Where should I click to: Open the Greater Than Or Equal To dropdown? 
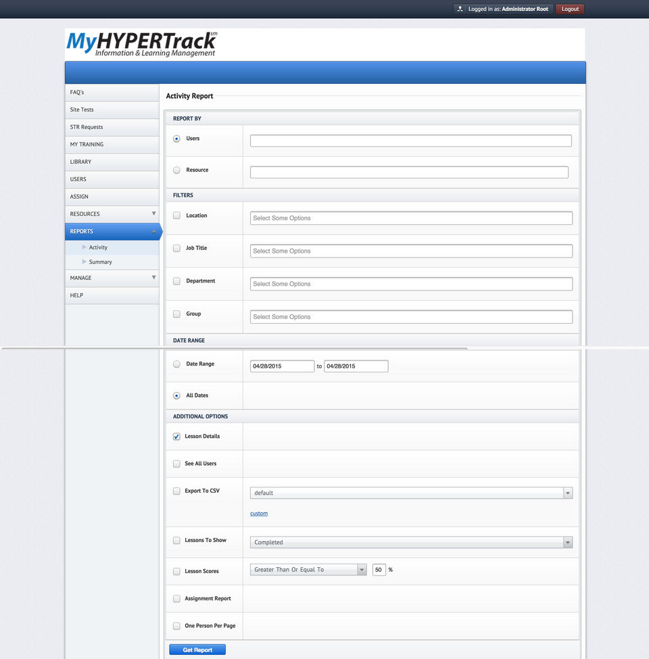[x=308, y=570]
